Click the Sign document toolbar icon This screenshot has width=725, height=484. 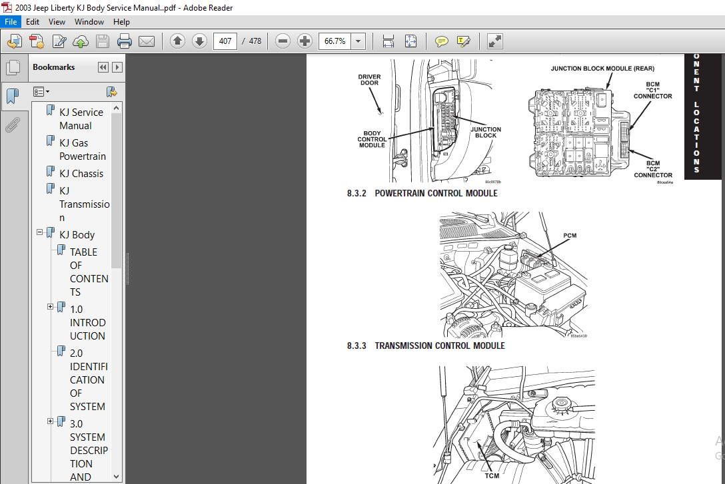[59, 41]
